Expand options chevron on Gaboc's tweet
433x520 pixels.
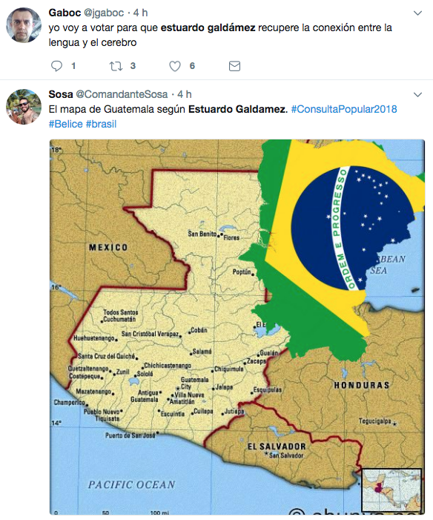click(x=417, y=13)
